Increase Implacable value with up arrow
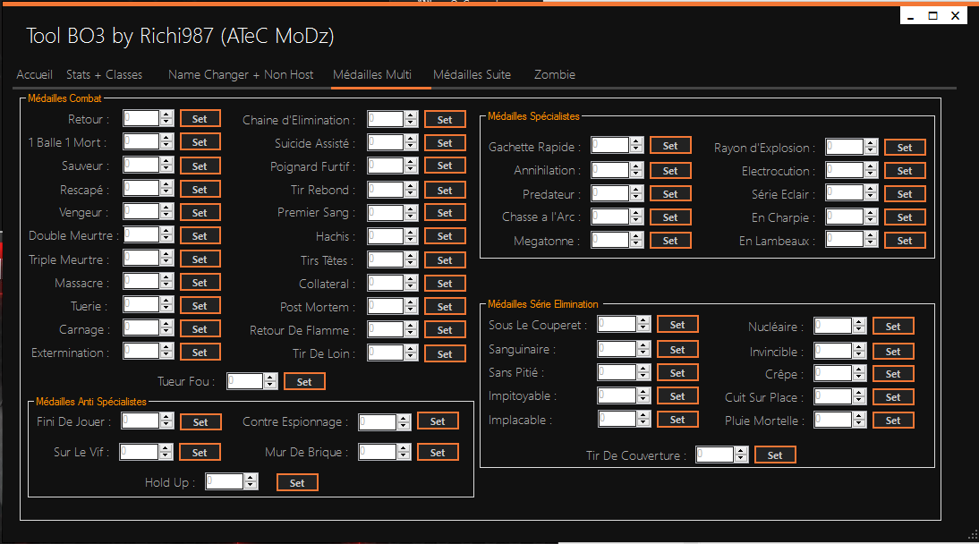Viewport: 979px width, 544px height. [643, 415]
